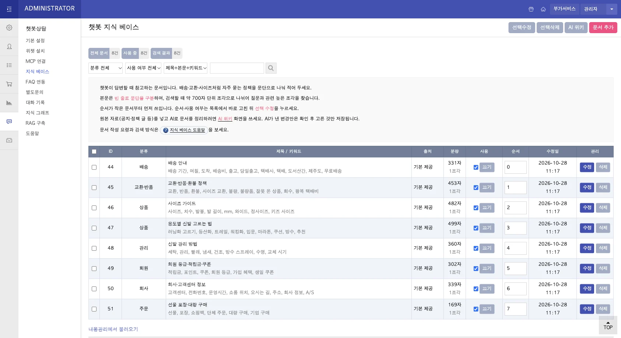The height and width of the screenshot is (338, 621).
Task: Click the shop storefront icon in header
Action: [531, 9]
